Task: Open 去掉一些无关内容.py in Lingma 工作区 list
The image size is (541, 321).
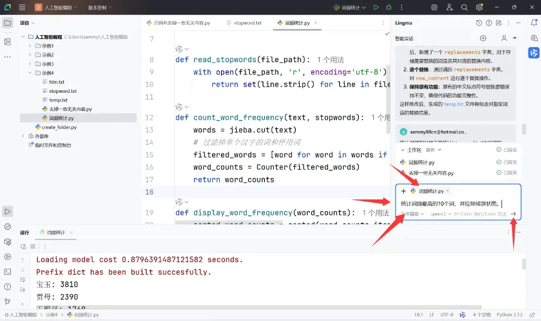Action: click(431, 173)
